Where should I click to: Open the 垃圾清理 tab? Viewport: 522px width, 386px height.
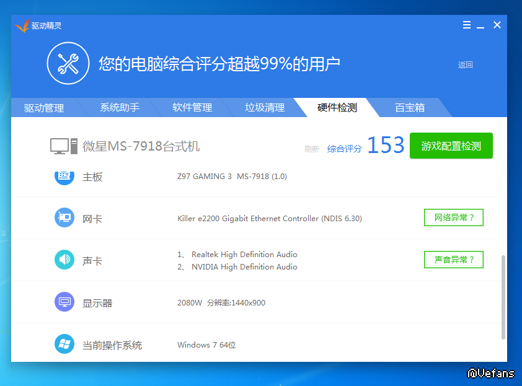tap(265, 107)
